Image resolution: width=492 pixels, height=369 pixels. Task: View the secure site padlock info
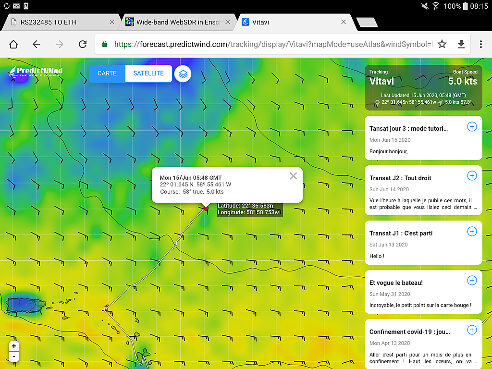click(105, 44)
